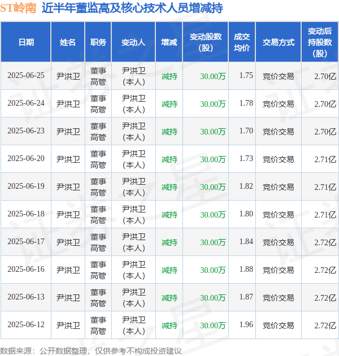Select the 变动后持股数(股) column header

(320, 42)
